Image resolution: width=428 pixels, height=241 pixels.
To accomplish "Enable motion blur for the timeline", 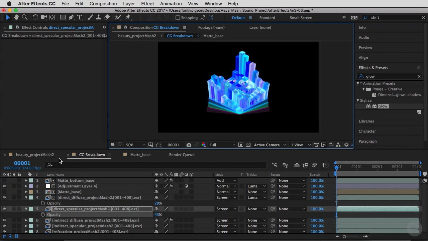I will click(314, 165).
